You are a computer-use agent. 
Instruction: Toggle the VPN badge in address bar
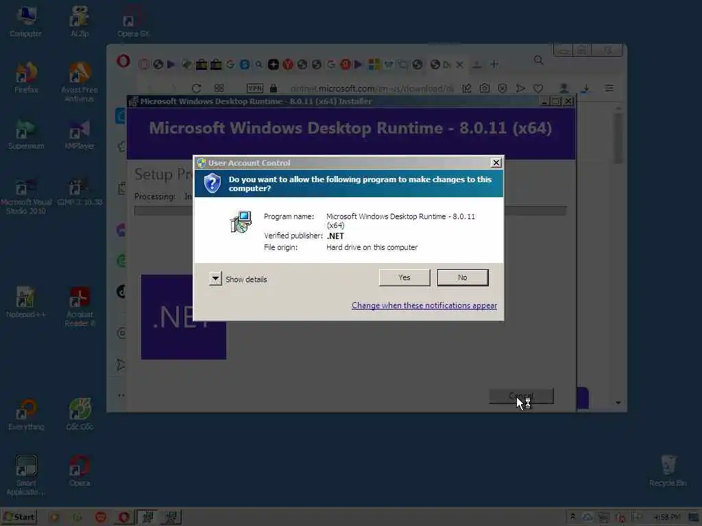click(x=255, y=88)
